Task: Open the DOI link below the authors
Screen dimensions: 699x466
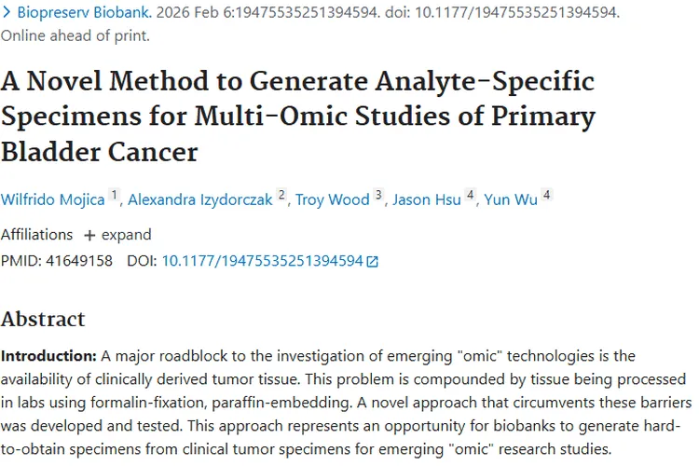Action: pyautogui.click(x=262, y=261)
